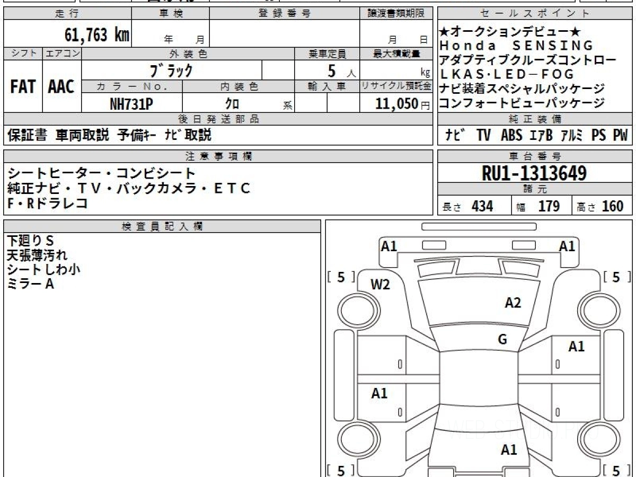Screen dimensions: 636x477
Task: Click the 下廻りS inspector note
Action: coord(31,241)
